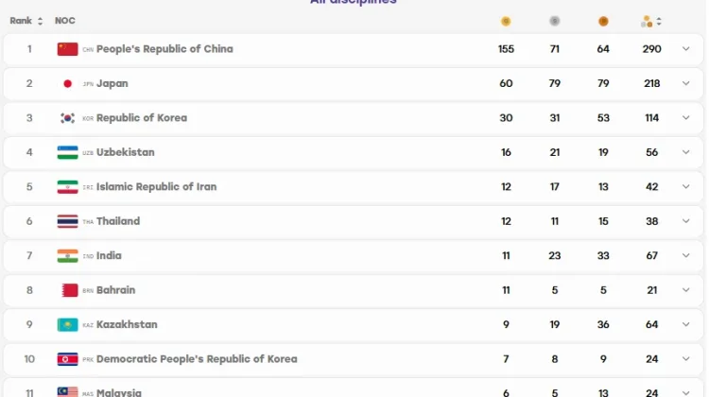Expand the Kazakhstan row chevron
This screenshot has height=397, width=709.
point(686,324)
